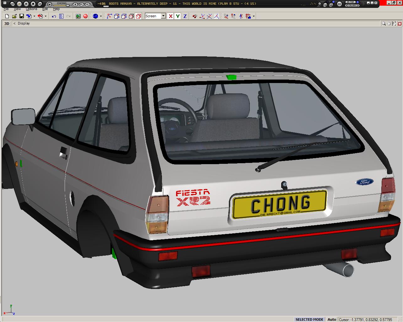Select the vertex selection mode icon

pos(109,16)
